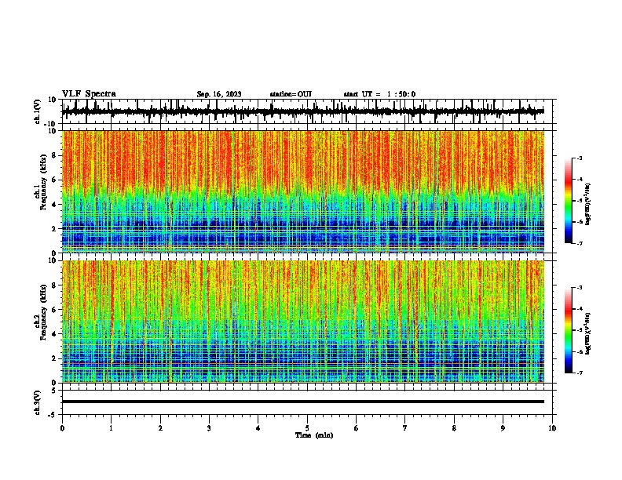Viewport: 622px width, 480px height.
Task: Click the thick black ch.3 voltage line
Action: (x=303, y=402)
